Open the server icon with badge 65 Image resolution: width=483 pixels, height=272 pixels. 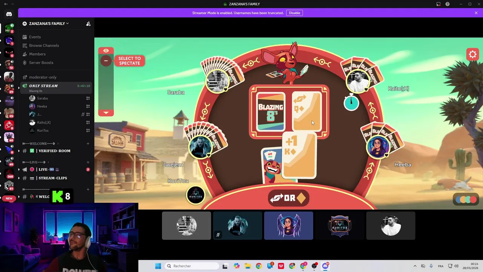pyautogui.click(x=9, y=137)
